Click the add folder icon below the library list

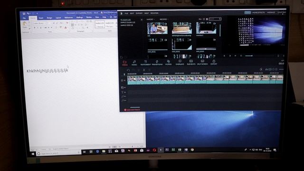tap(122, 57)
